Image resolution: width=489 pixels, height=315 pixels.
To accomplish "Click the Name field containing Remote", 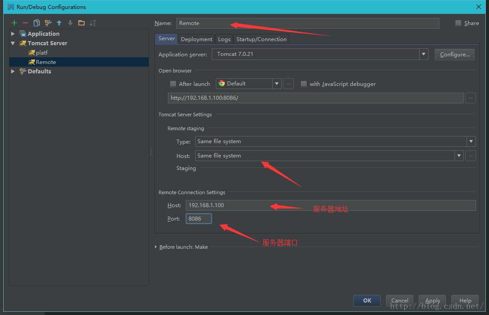I will pyautogui.click(x=308, y=23).
